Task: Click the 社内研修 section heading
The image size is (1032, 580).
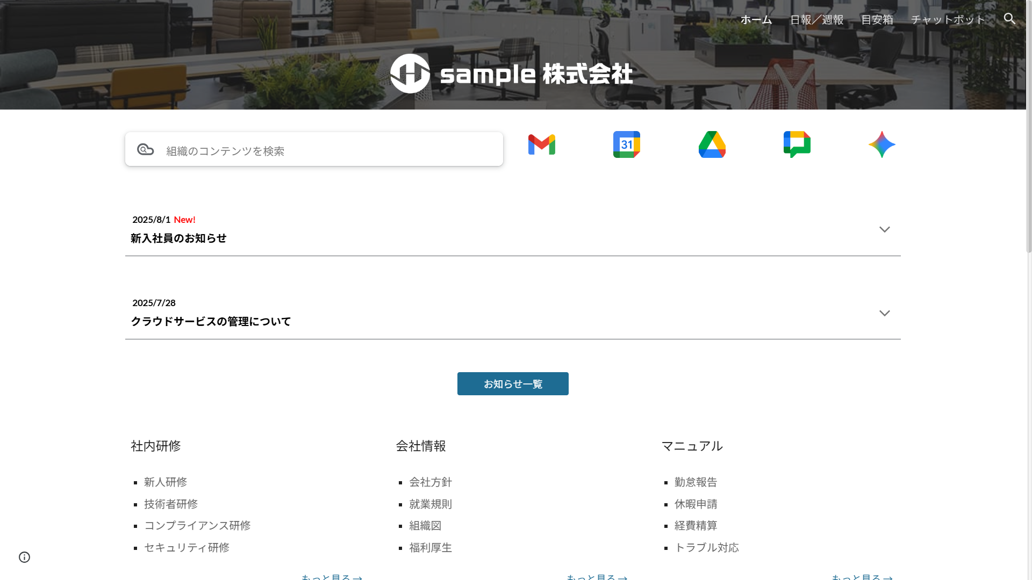Action: 156,446
